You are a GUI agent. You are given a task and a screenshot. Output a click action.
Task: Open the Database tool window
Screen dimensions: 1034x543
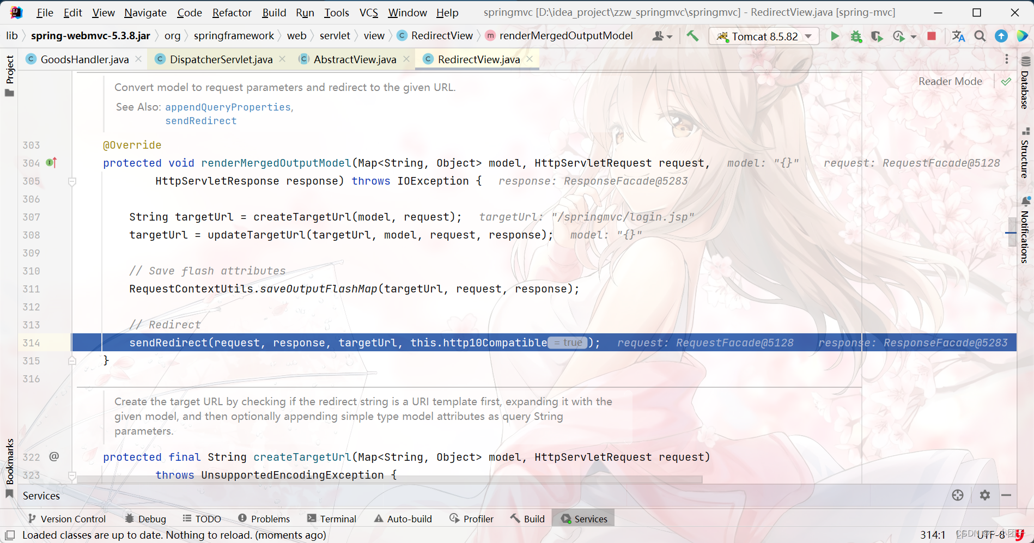pyautogui.click(x=1025, y=83)
